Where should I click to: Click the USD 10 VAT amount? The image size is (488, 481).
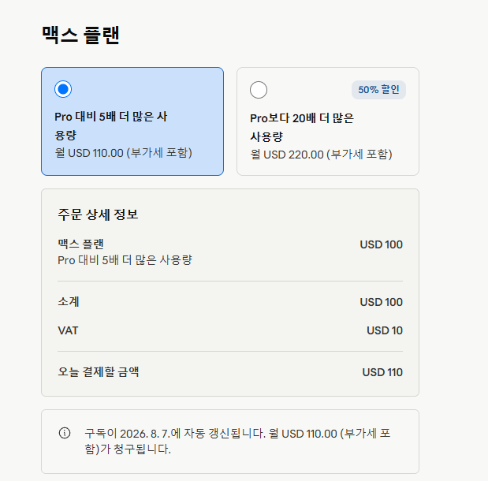(385, 330)
